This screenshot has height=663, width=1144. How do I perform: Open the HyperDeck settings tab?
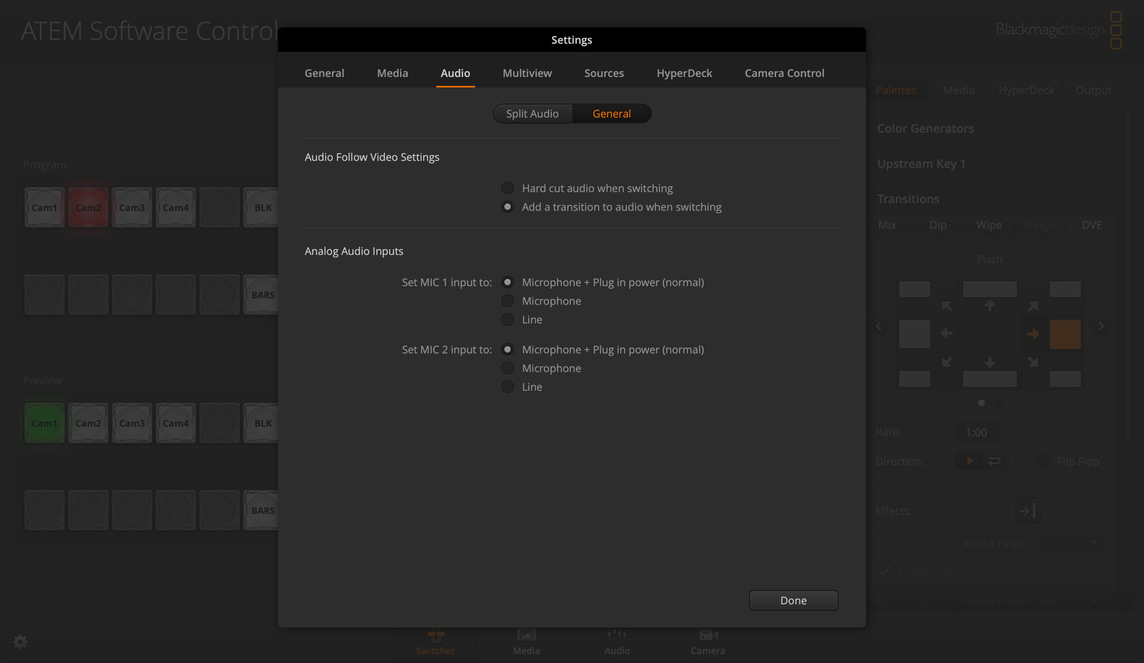tap(684, 73)
